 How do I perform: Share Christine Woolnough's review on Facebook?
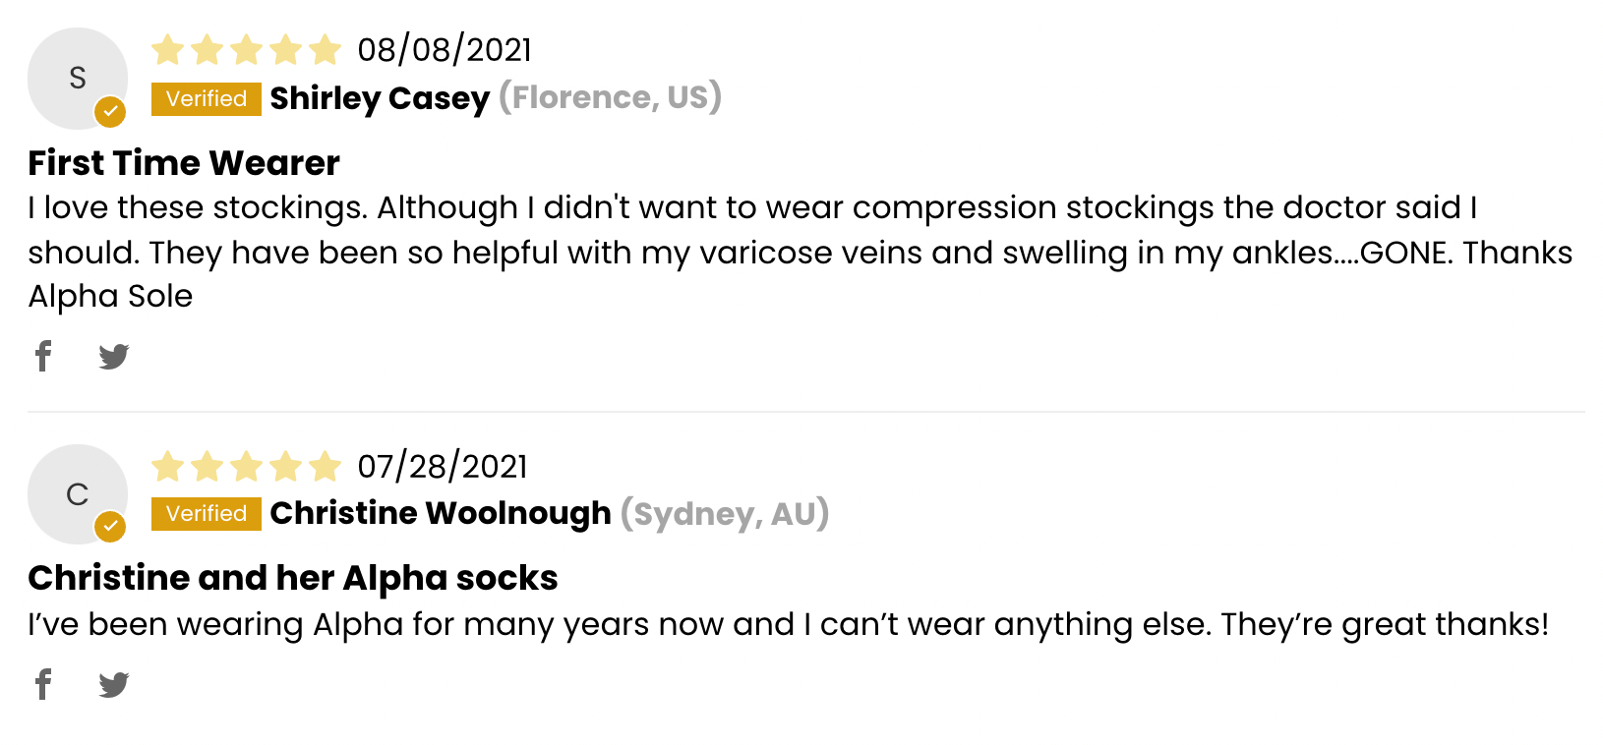(x=43, y=684)
